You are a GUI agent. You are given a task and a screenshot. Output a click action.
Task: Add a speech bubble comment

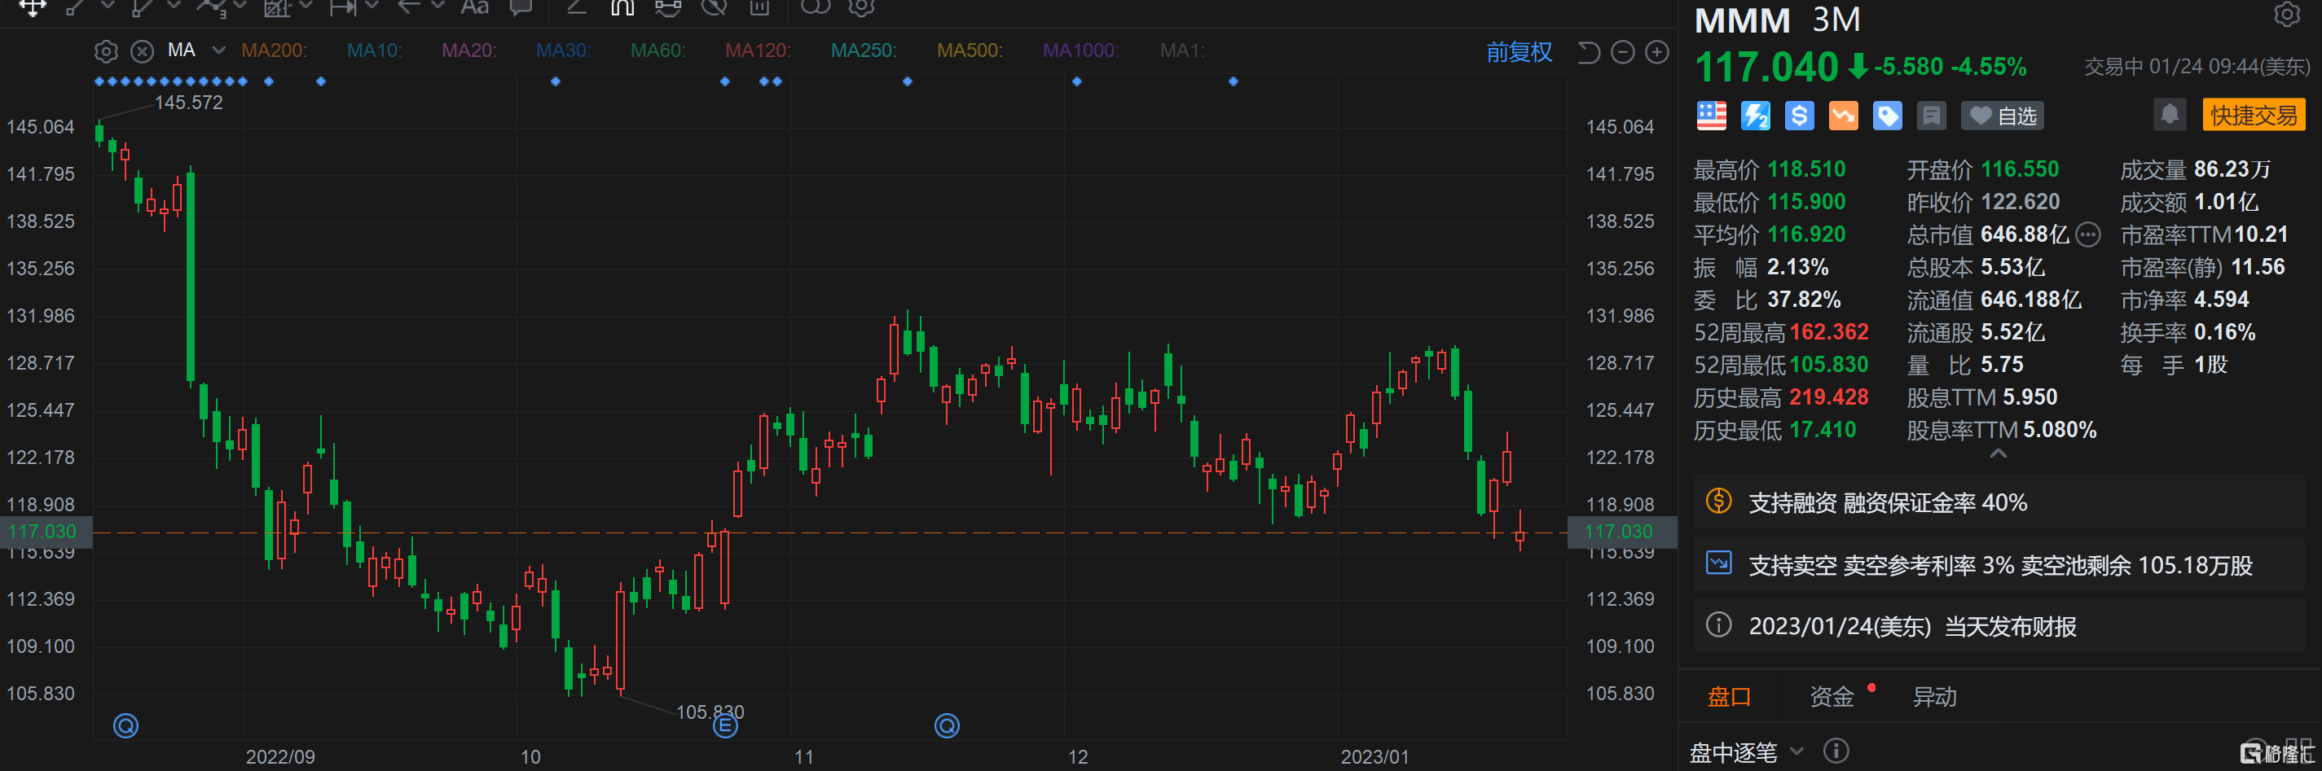(x=521, y=7)
